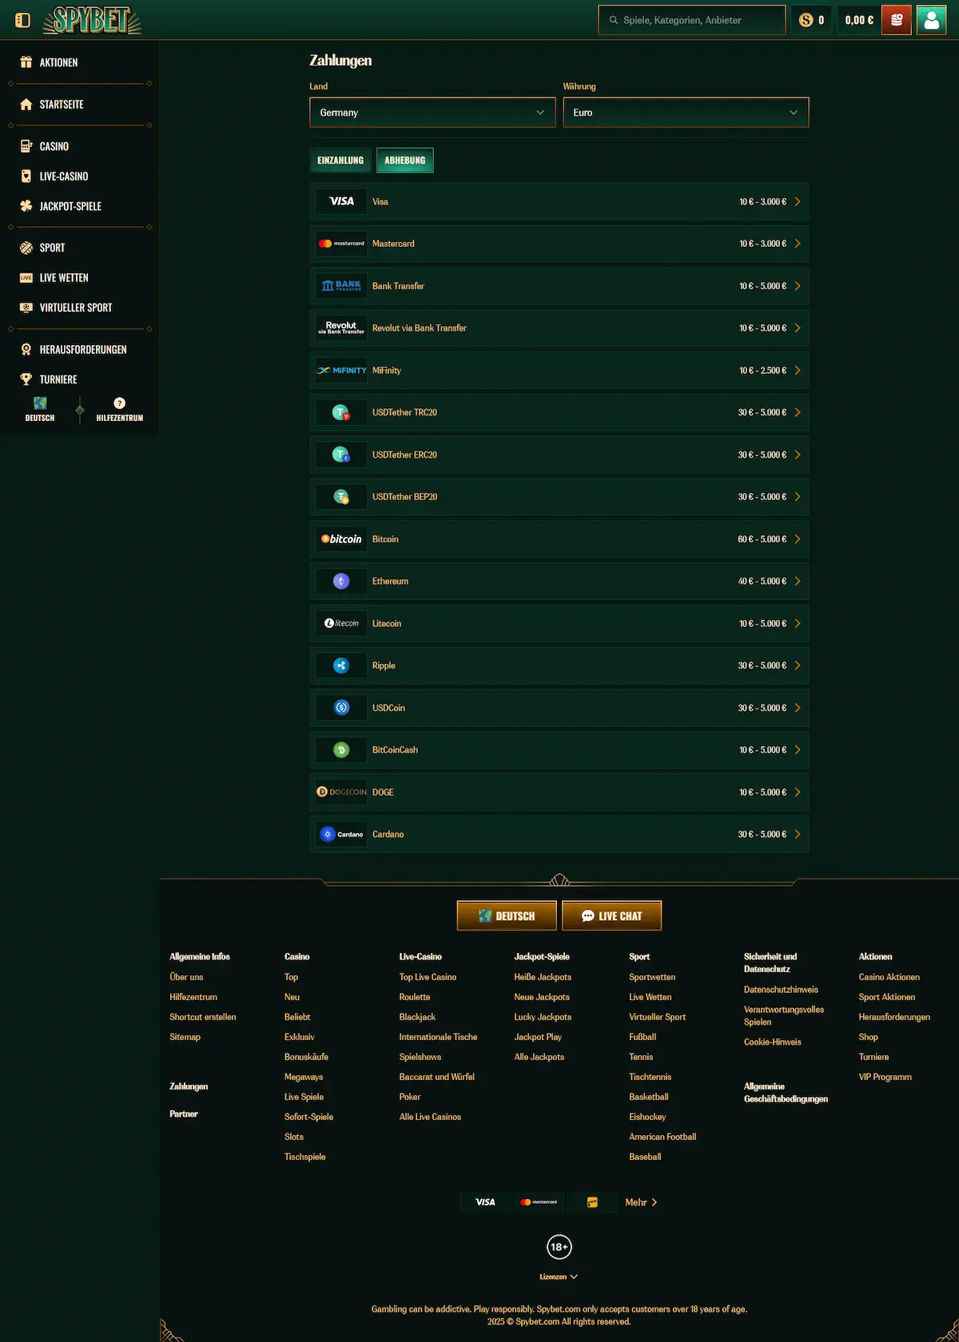959x1342 pixels.
Task: Switch to the Einzahlung tab
Action: (x=340, y=161)
